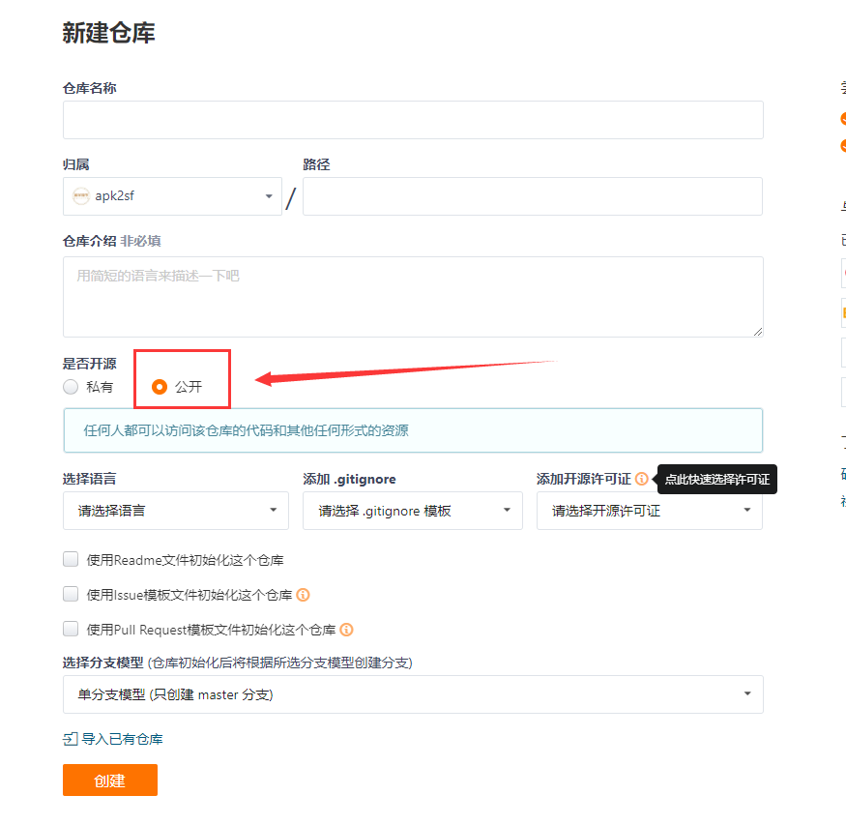Viewport: 846px width, 825px height.
Task: Select the 私有 radio button
Action: pos(71,387)
